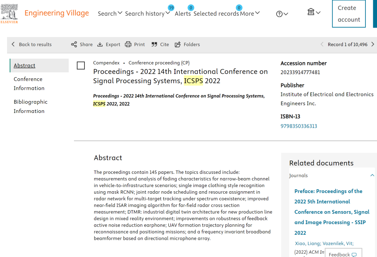Open the Engineering Village home link
The image size is (377, 257).
(57, 13)
